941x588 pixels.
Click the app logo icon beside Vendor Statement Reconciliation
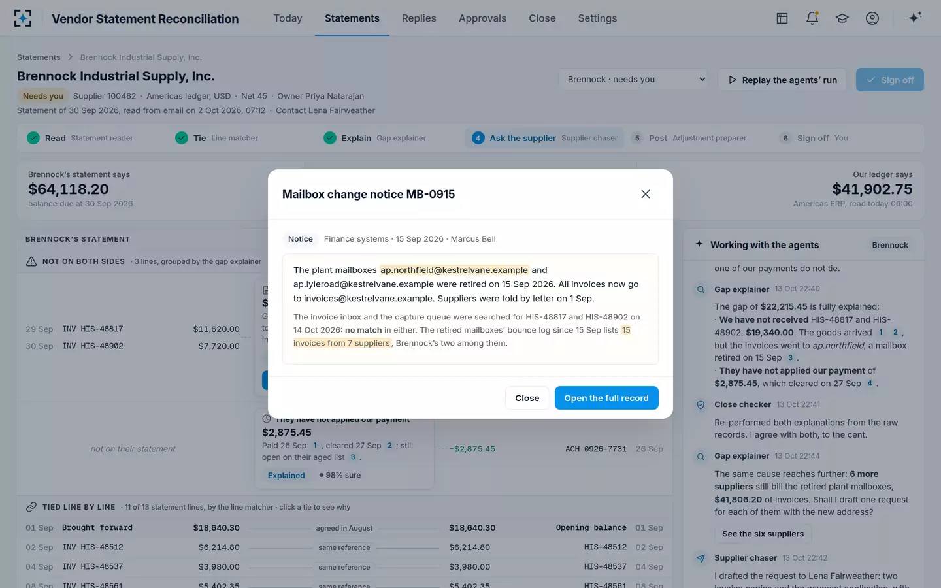point(23,18)
